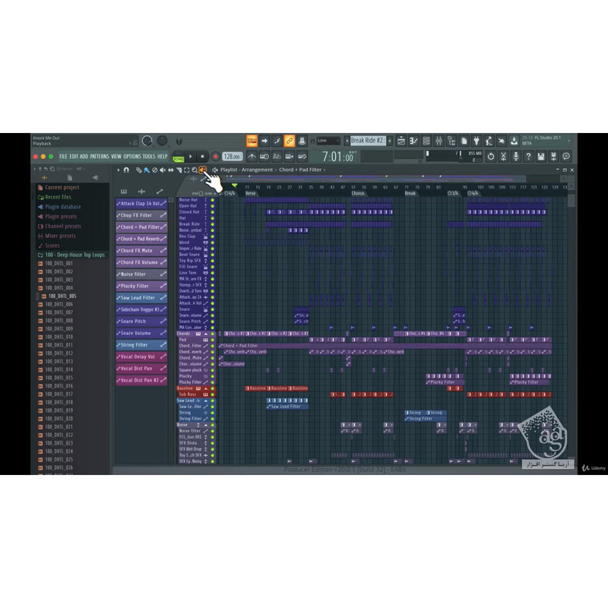Mute the Noise Hat track LED
Image resolution: width=608 pixels, height=608 pixels.
[x=213, y=200]
